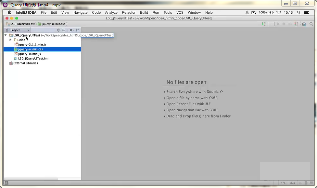Expand the .idea folder

click(x=10, y=40)
